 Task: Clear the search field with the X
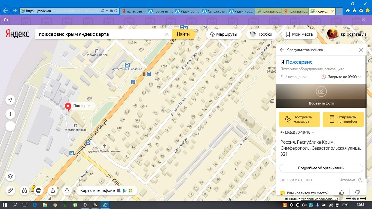click(x=167, y=34)
